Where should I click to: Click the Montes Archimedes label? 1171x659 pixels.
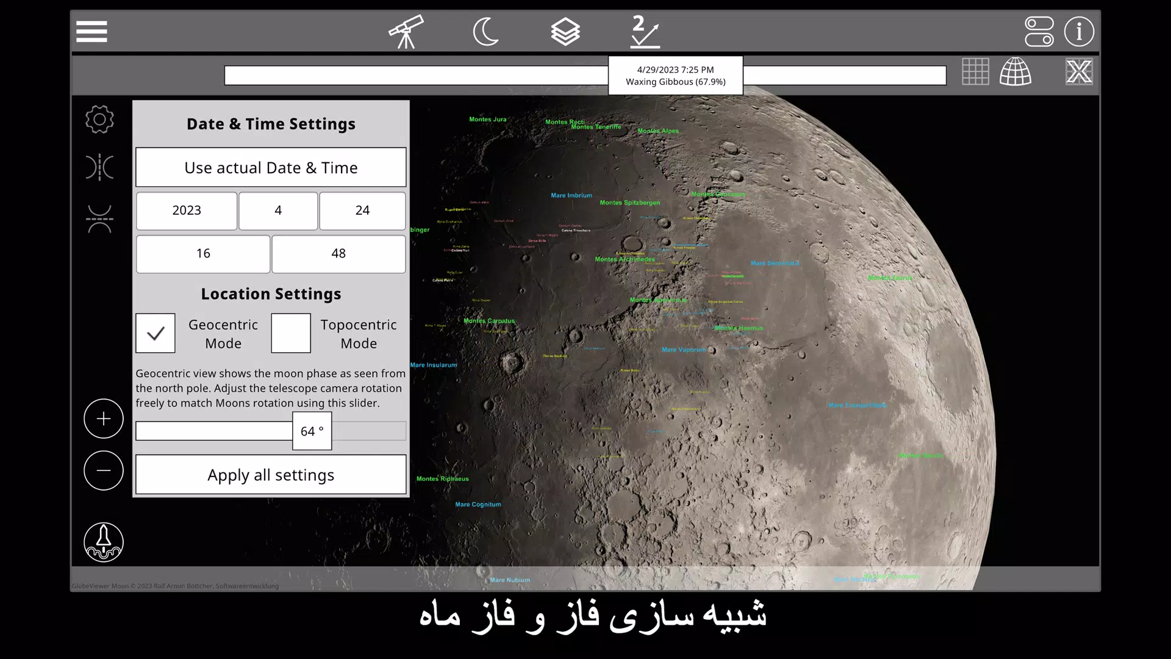click(625, 259)
